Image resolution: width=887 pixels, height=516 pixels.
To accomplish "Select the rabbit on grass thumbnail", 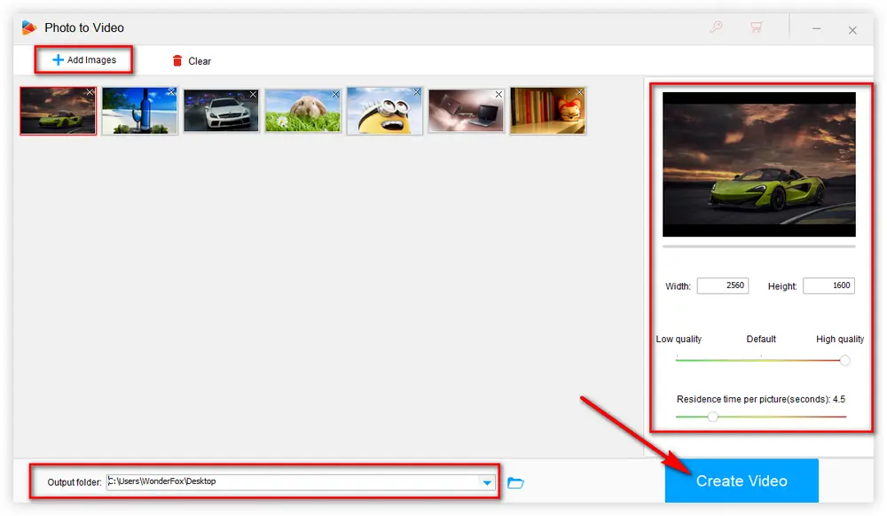I will pyautogui.click(x=302, y=111).
